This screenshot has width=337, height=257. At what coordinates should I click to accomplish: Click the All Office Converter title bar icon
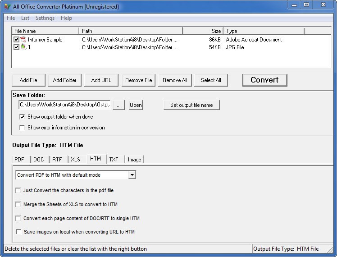7,7
